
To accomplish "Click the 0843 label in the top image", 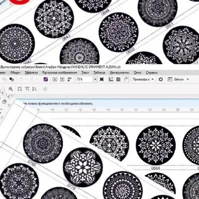I will [66, 37].
